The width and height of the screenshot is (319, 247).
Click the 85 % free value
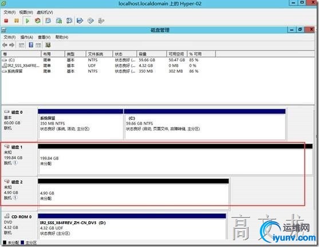point(194,60)
